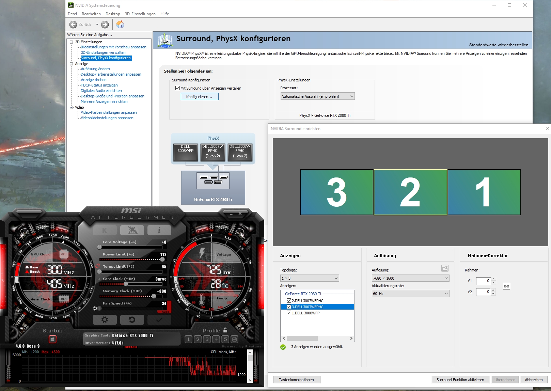Viewport: 551px width, 391px height.
Task: Open the Topologie 1 x 3 dropdown
Action: 310,278
